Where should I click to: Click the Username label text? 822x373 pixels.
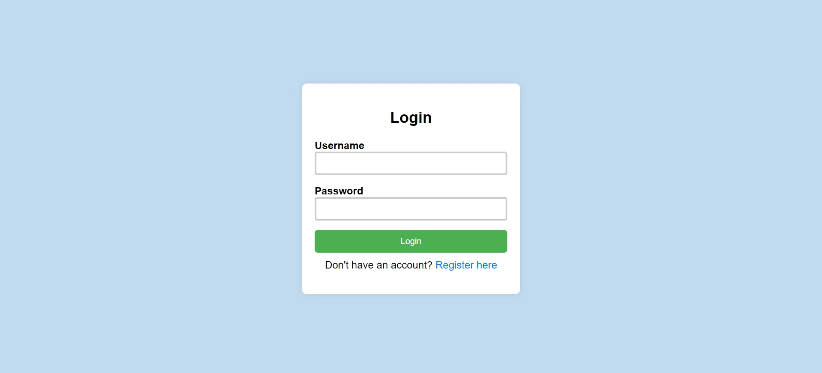pos(340,146)
